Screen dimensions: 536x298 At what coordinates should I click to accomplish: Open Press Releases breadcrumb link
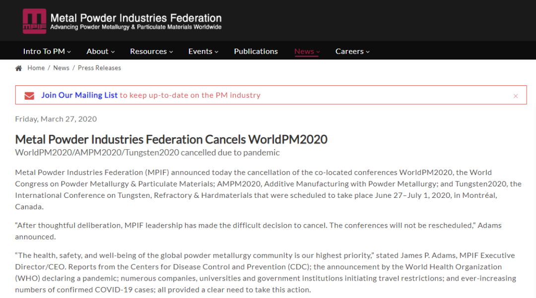coord(99,68)
